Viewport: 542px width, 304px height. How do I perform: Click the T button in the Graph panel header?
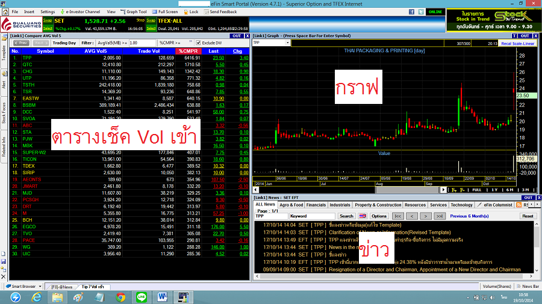click(x=514, y=36)
